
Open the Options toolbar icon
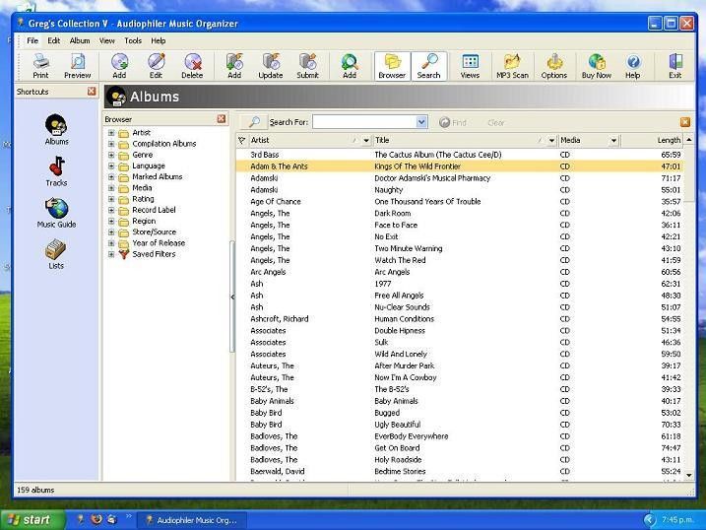(554, 66)
